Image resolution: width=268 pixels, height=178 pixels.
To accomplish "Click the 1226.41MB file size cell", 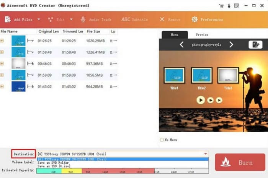I will pyautogui.click(x=95, y=52).
